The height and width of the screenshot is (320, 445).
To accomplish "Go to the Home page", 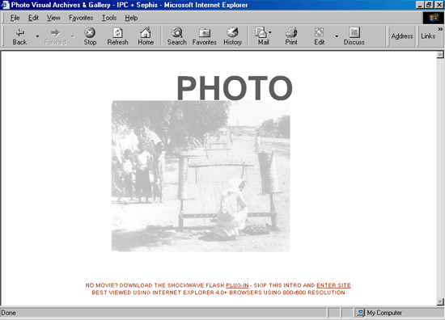I will 146,36.
